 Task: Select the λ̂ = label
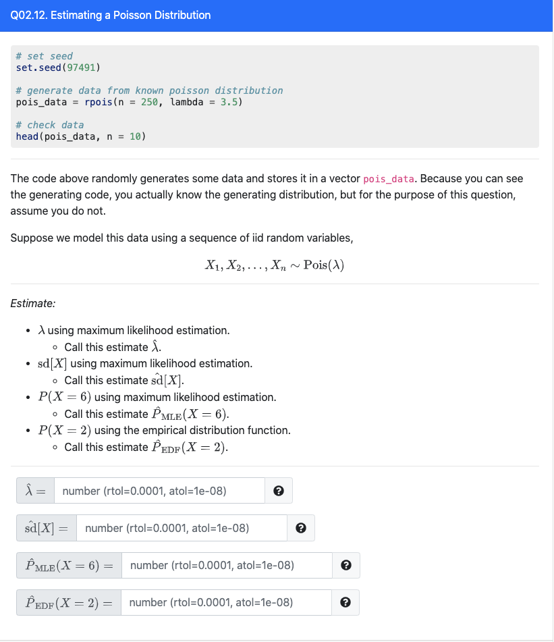34,491
